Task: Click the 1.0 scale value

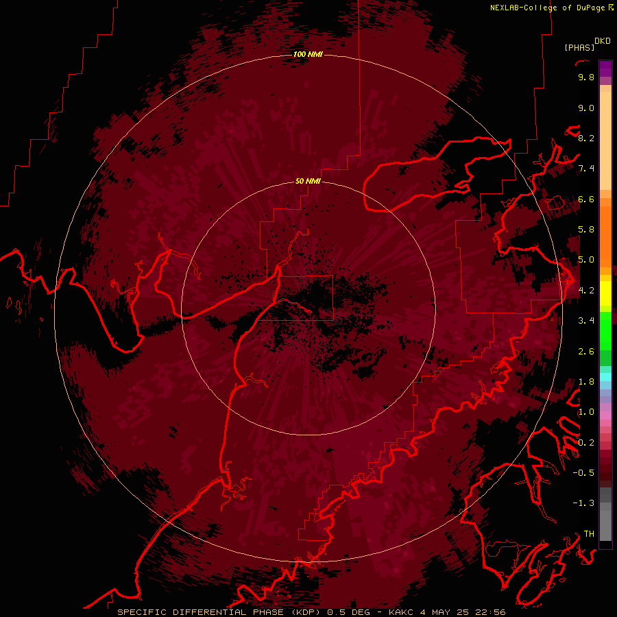Action: click(x=586, y=412)
